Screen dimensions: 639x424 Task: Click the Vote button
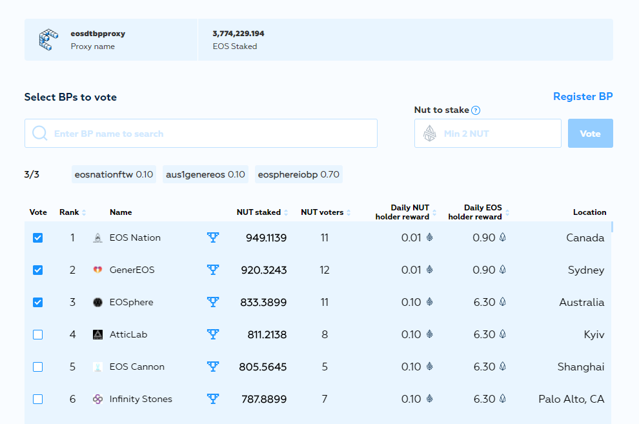click(x=590, y=133)
